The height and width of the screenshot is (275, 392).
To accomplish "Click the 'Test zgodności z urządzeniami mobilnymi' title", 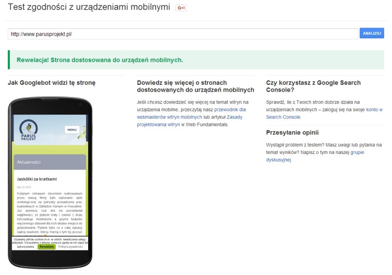I will point(89,7).
